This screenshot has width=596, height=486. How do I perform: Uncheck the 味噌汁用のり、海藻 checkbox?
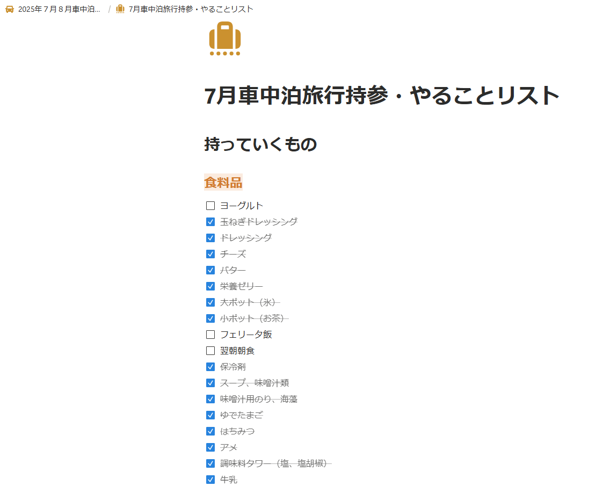(x=210, y=399)
